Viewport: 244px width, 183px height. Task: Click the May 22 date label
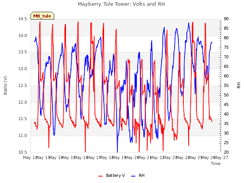click(157, 157)
